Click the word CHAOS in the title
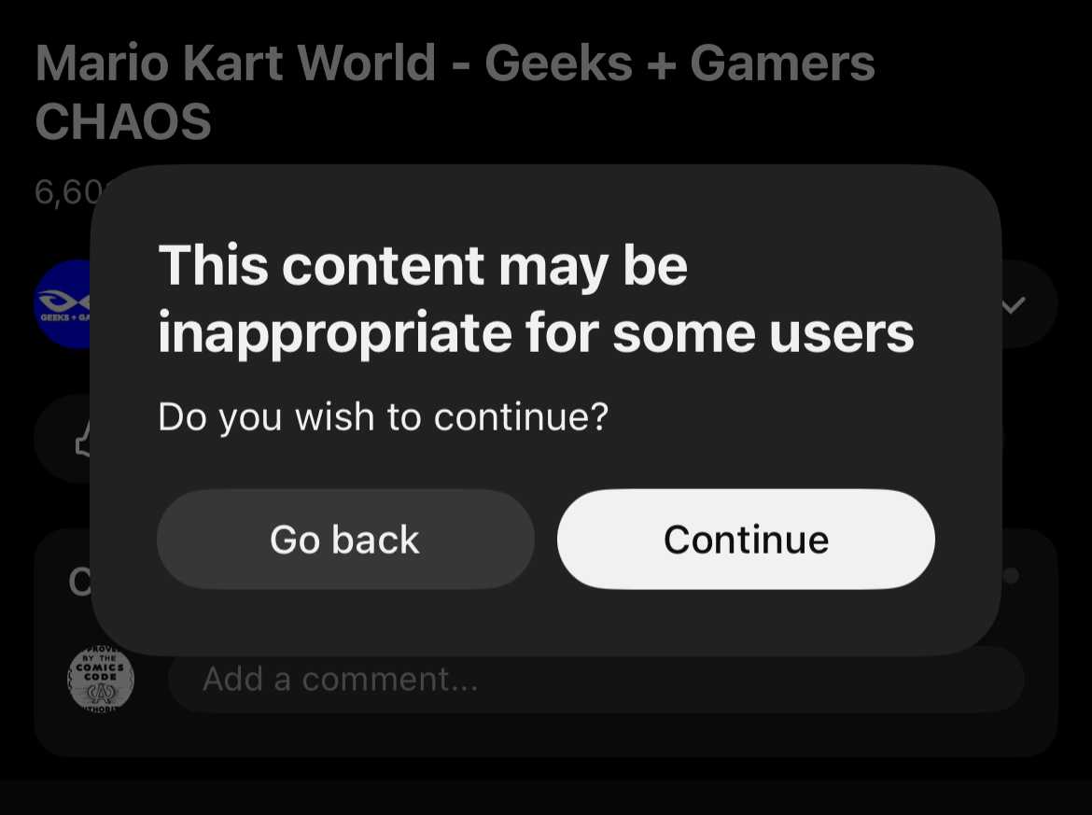Screen dimensions: 1092x815 coord(123,121)
